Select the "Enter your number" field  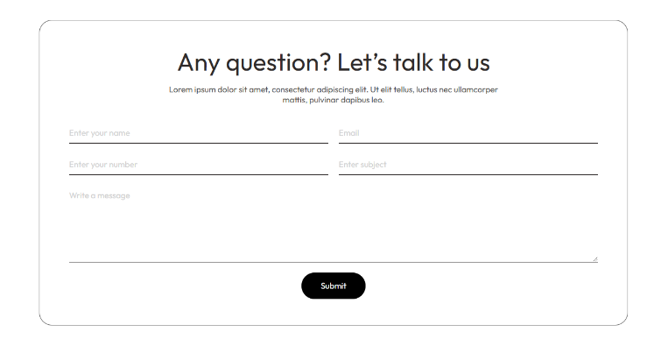[x=198, y=165]
